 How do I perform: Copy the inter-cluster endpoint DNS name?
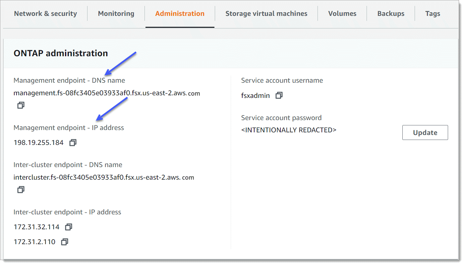pos(21,190)
